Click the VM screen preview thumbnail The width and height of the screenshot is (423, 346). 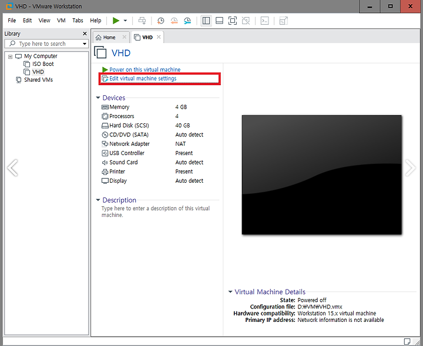(x=321, y=174)
